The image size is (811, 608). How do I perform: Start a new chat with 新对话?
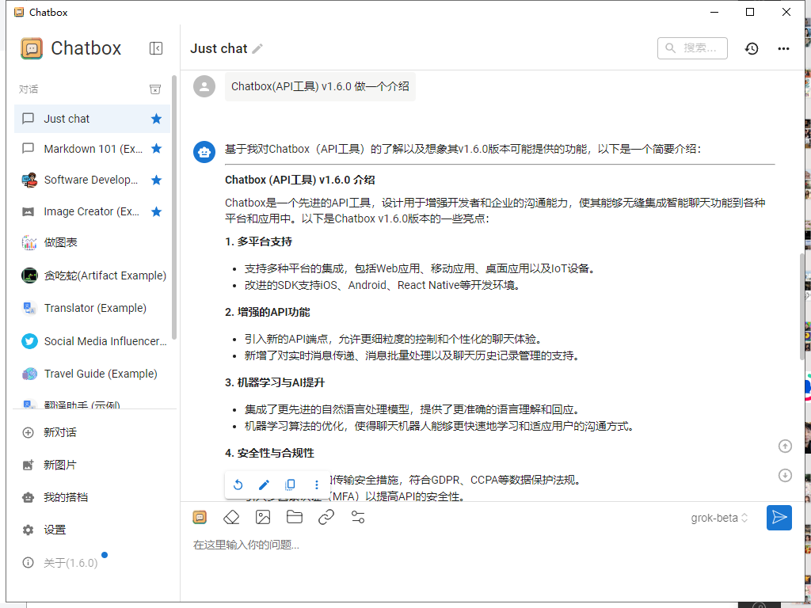pos(59,432)
